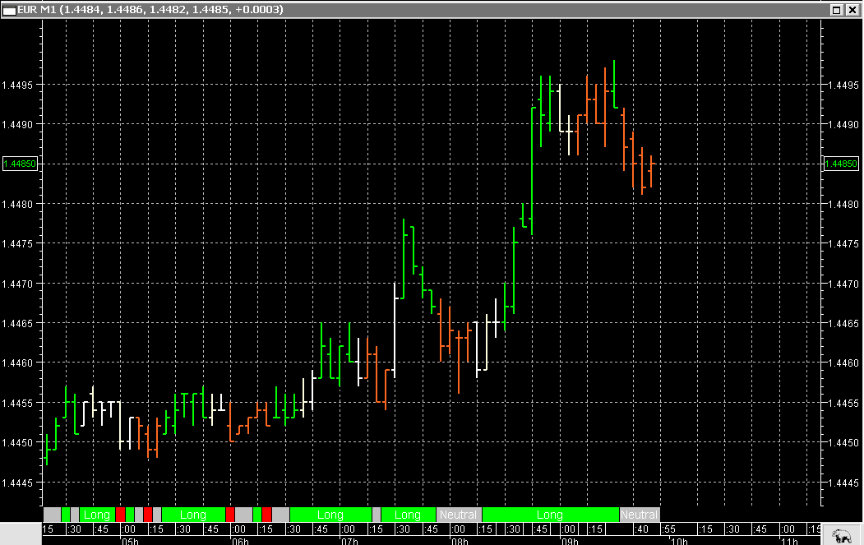864x545 pixels.
Task: Select the first Long segment on the signal bar
Action: (96, 515)
